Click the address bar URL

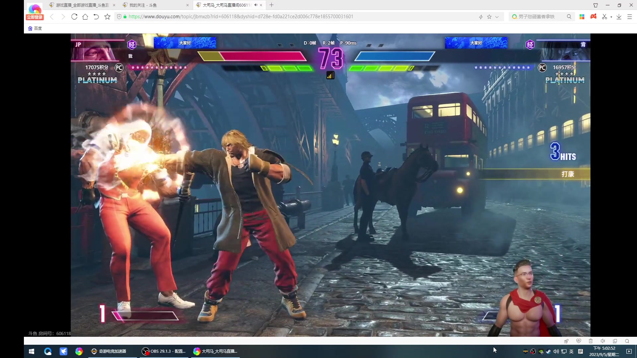pyautogui.click(x=241, y=17)
